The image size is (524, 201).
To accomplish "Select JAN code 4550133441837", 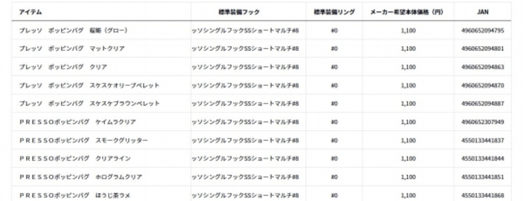I will pos(483,140).
